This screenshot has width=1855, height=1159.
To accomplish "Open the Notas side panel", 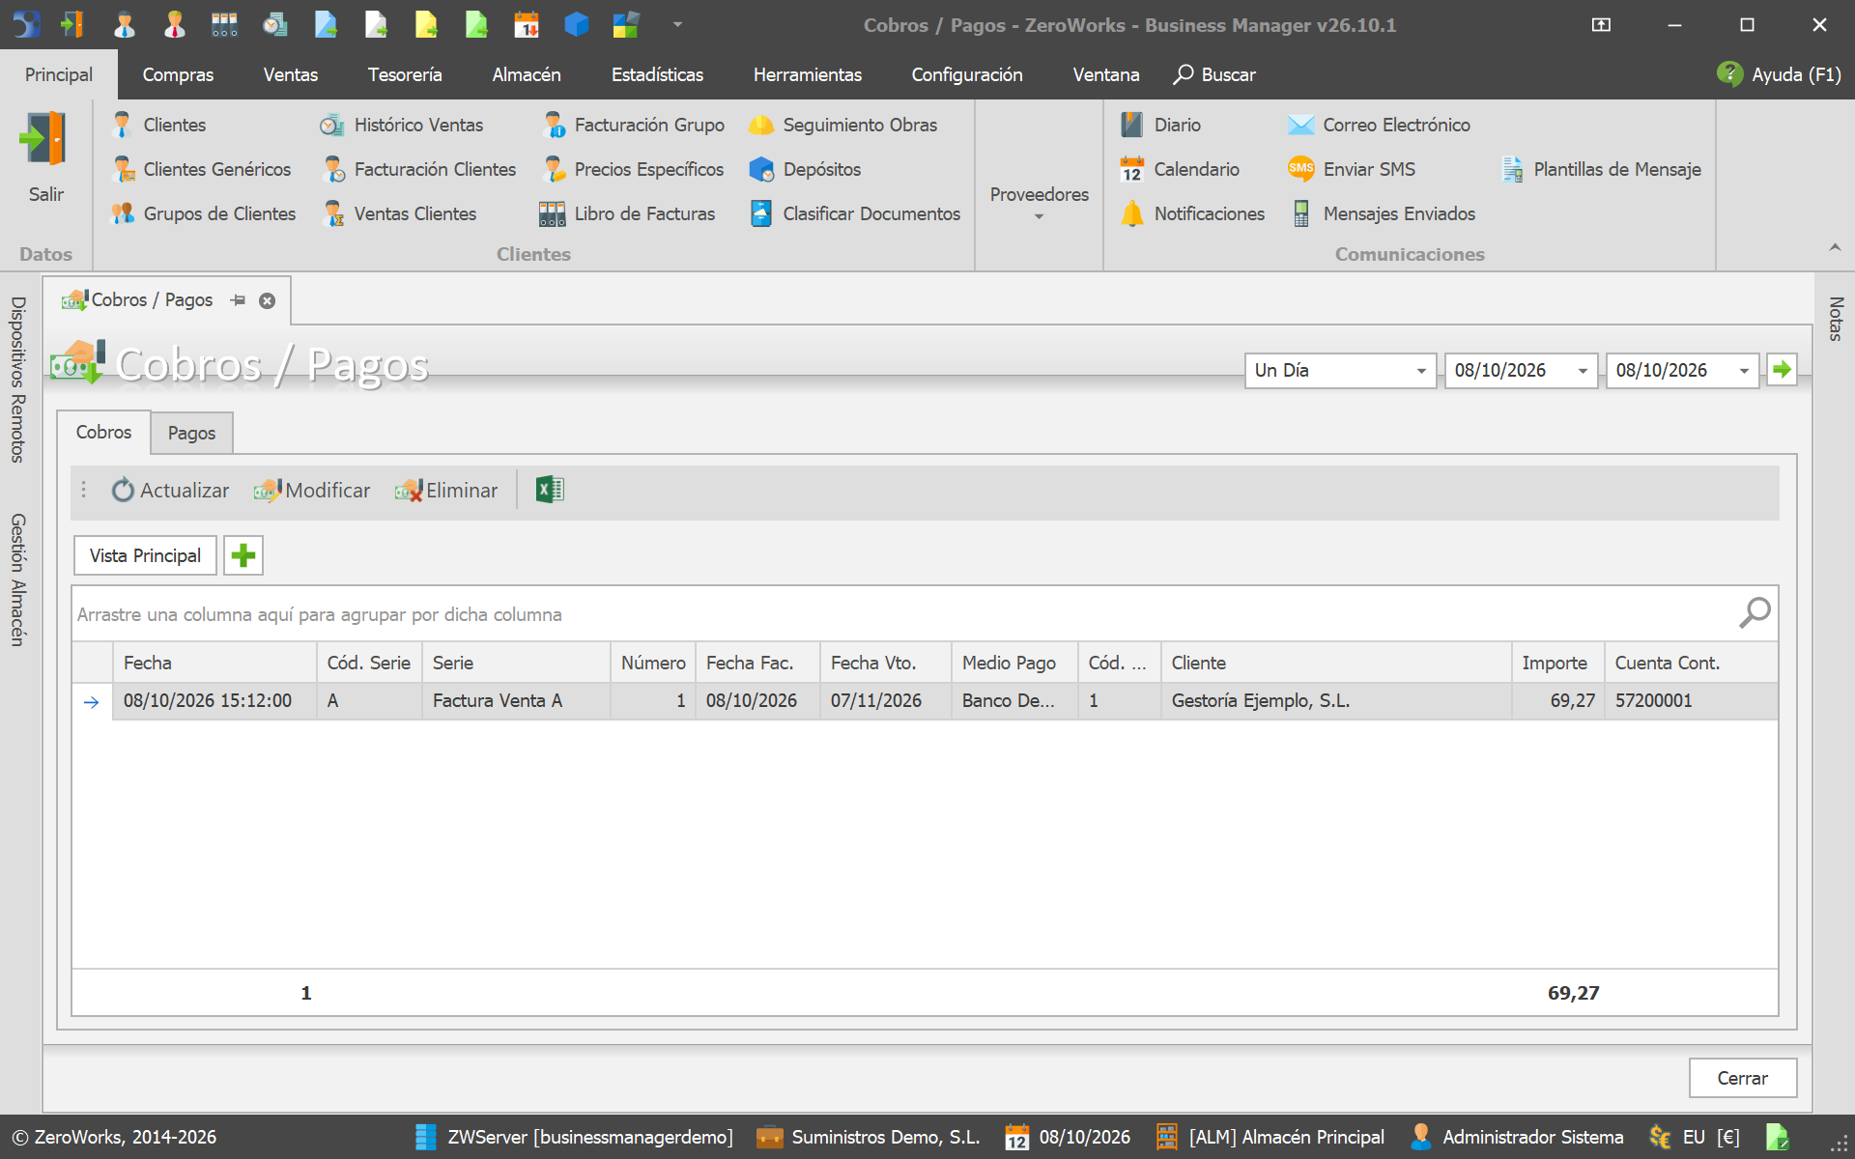I will click(1836, 319).
